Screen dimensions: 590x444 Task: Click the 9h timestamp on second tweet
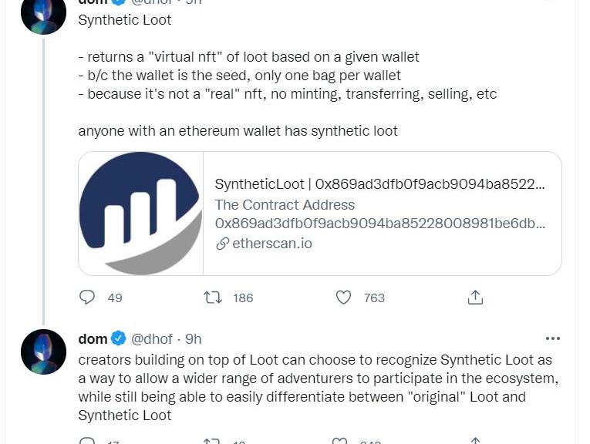click(x=194, y=338)
